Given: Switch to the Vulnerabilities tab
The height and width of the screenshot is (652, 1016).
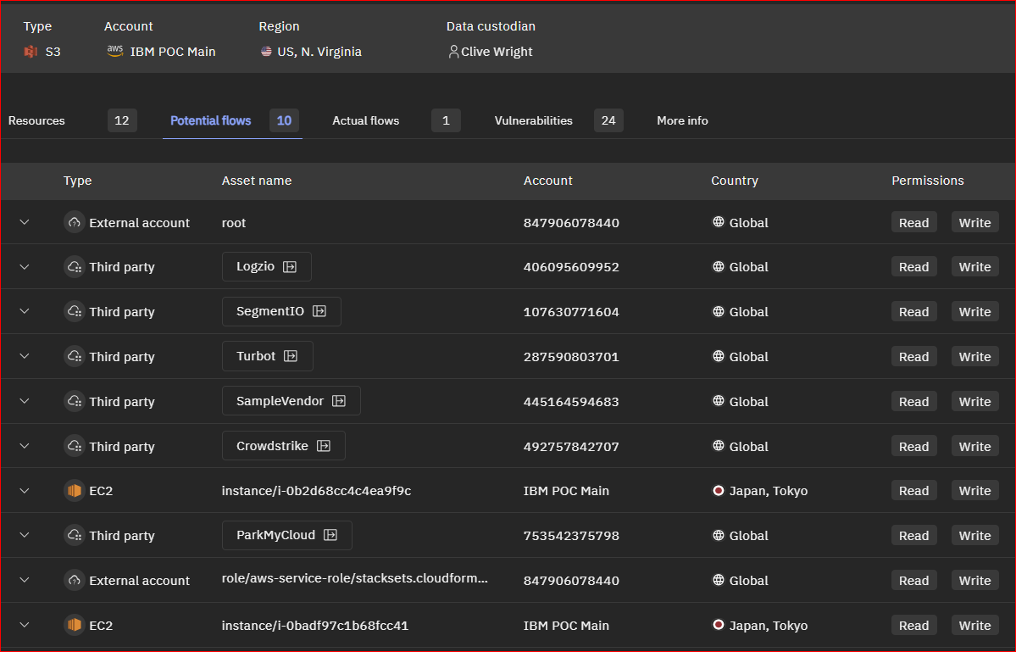Looking at the screenshot, I should pos(534,120).
